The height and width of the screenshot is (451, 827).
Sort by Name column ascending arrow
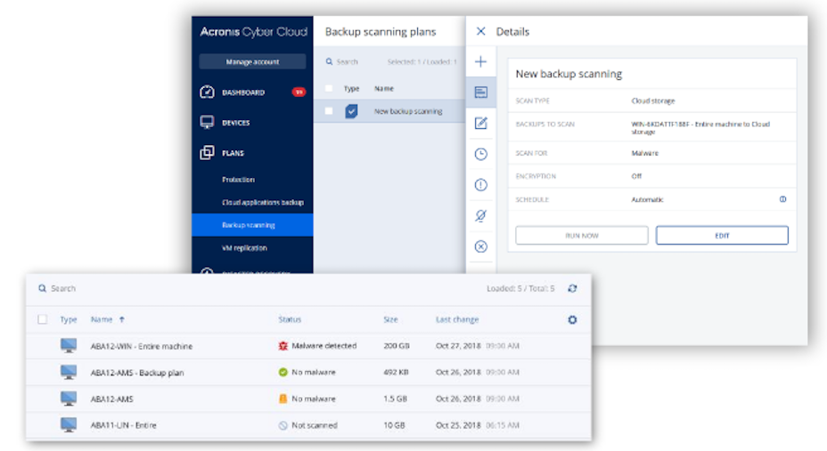[x=121, y=319]
